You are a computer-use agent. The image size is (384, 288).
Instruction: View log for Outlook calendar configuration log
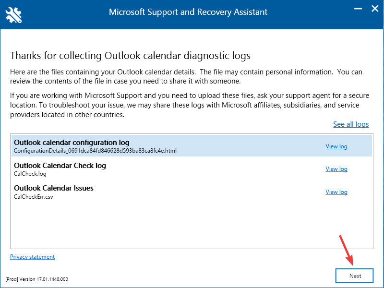pos(336,146)
